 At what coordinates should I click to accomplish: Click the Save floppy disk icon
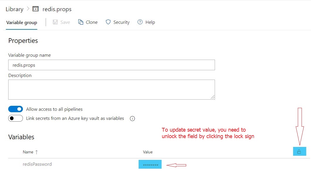pyautogui.click(x=55, y=22)
